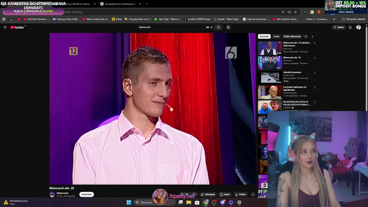The height and width of the screenshot is (207, 368).
Task: Show more filter chips with right arrow
Action: [x=312, y=37]
